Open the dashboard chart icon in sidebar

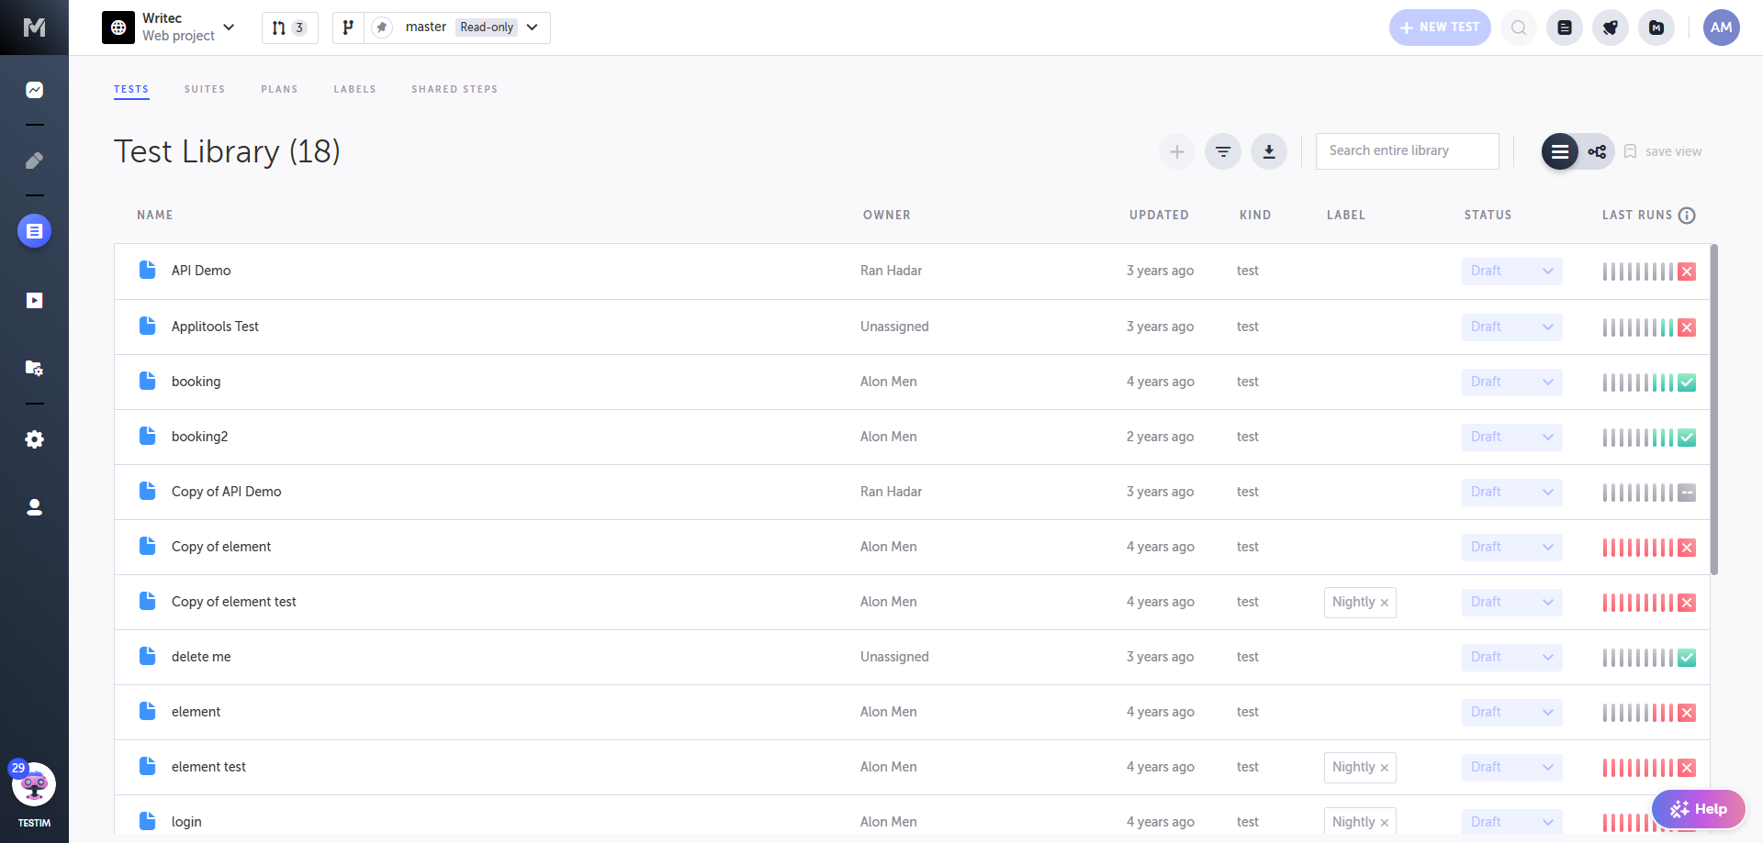[x=34, y=90]
